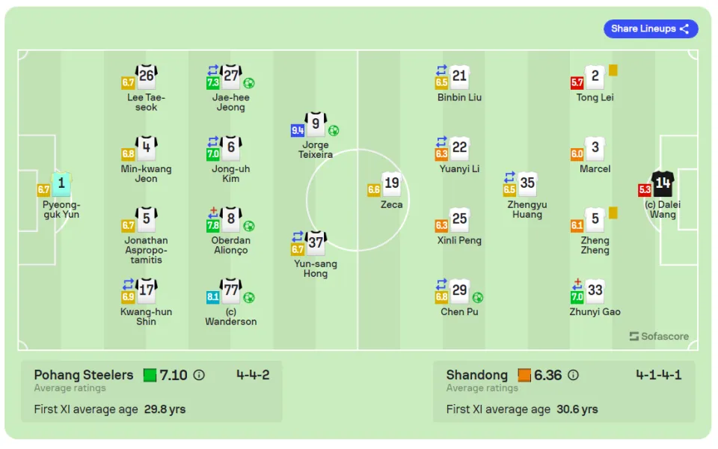Click Tong Lei's red 5.7 rating badge

pyautogui.click(x=577, y=83)
